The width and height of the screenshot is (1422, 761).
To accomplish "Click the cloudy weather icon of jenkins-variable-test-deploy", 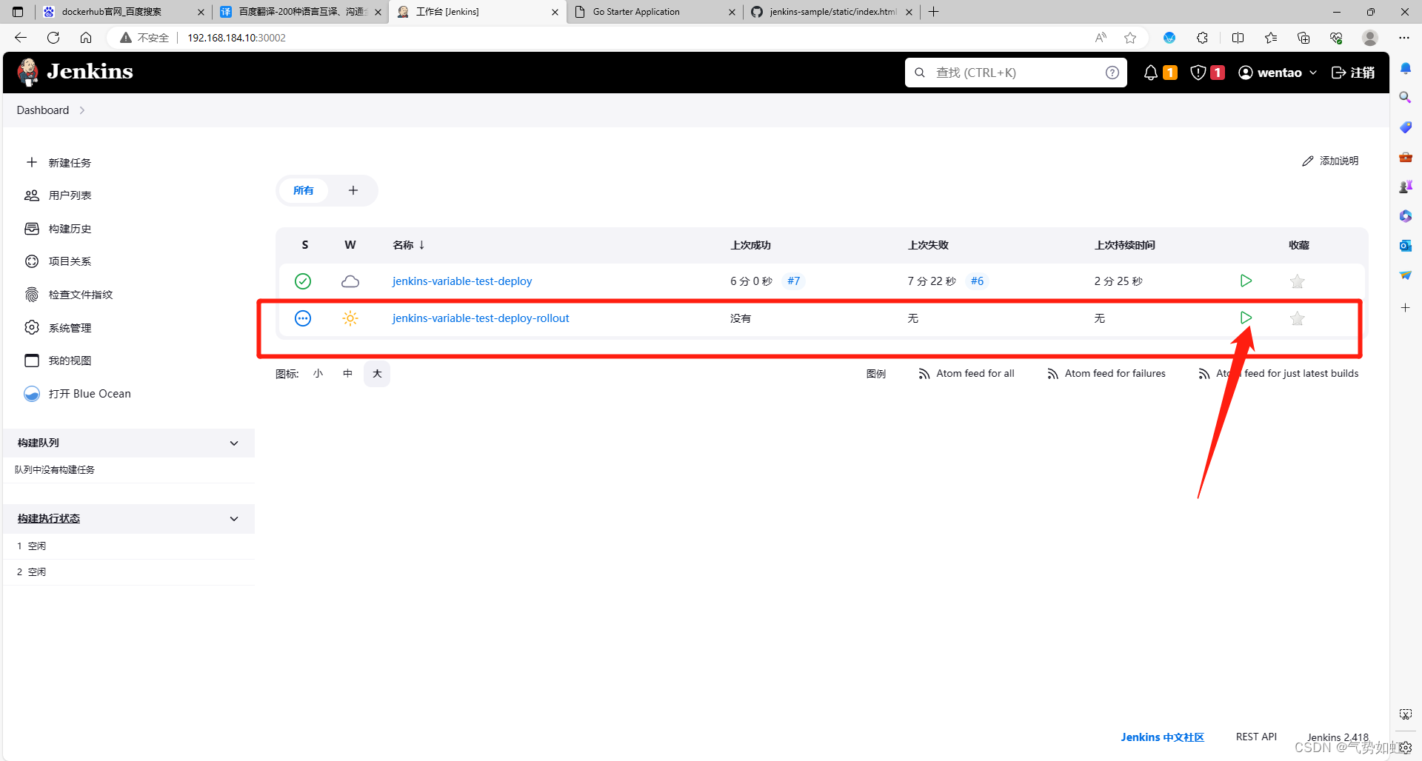I will (350, 281).
